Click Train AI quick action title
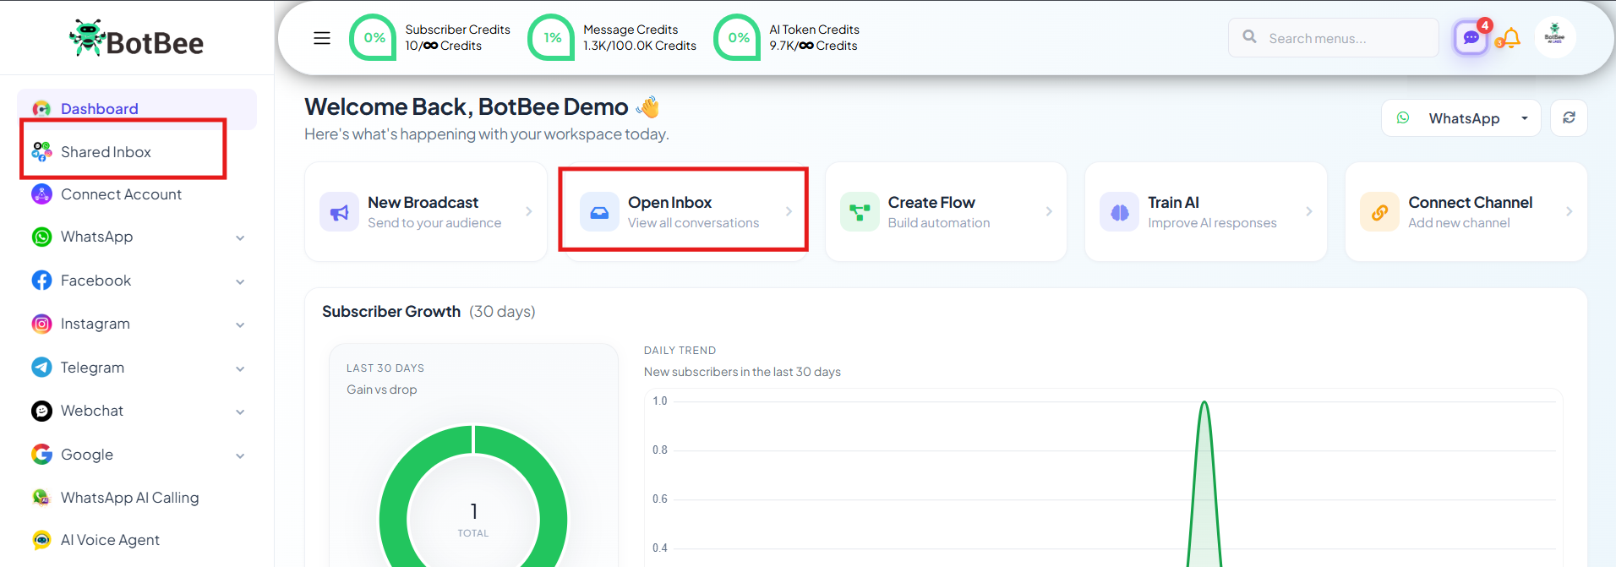The width and height of the screenshot is (1616, 567). [x=1173, y=203]
